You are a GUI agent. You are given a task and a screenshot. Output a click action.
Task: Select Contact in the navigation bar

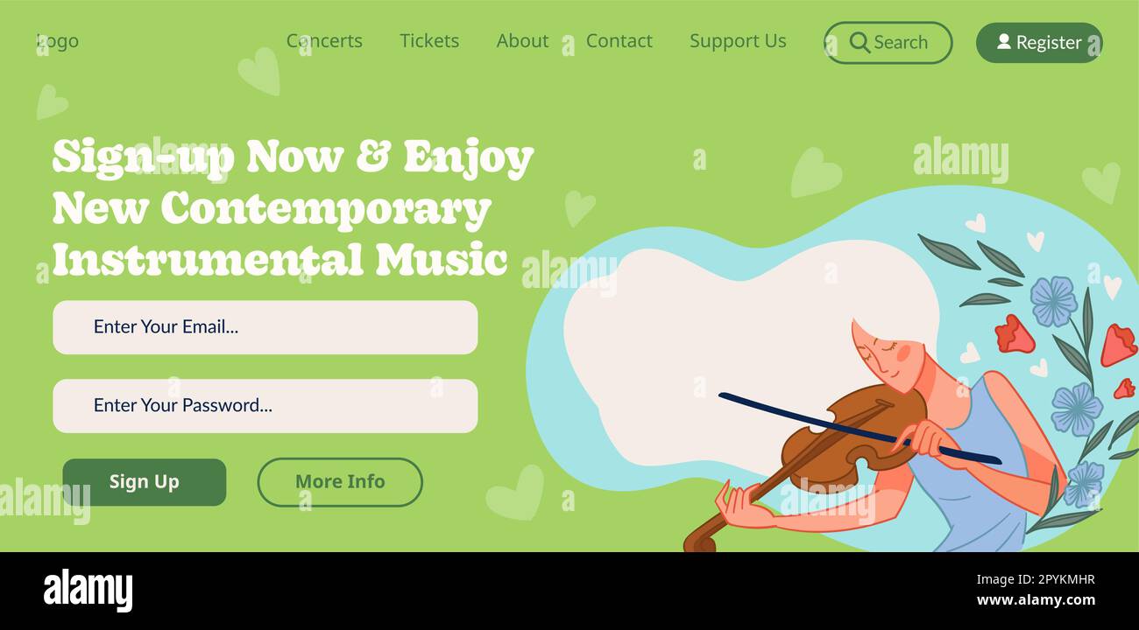[619, 41]
